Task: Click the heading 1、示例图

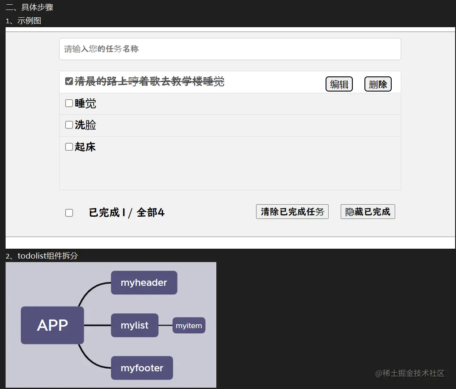Action: pos(23,21)
